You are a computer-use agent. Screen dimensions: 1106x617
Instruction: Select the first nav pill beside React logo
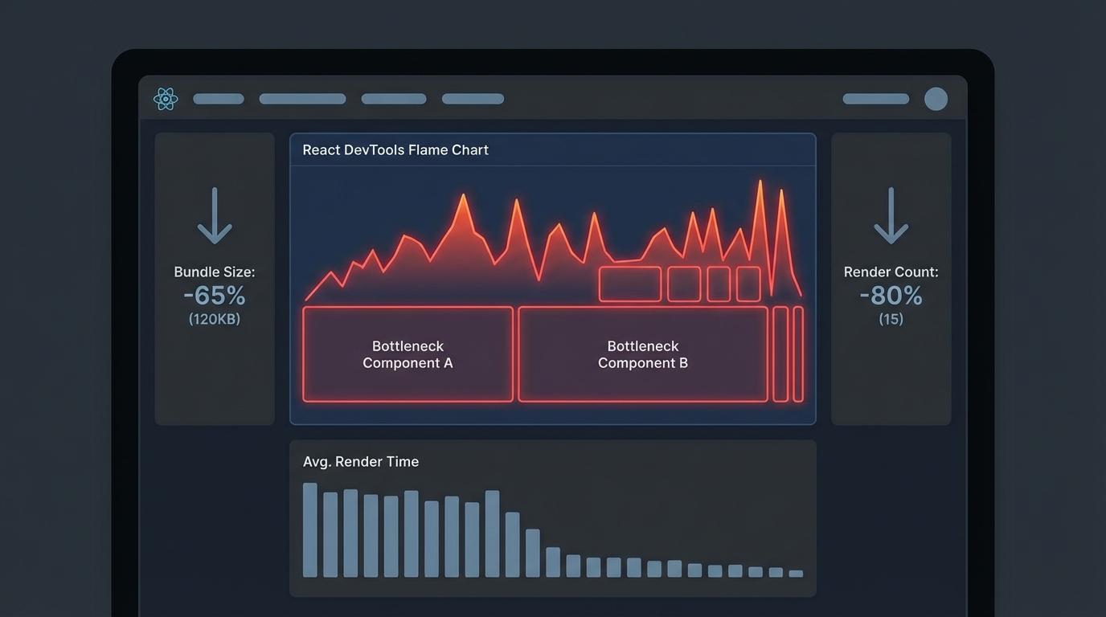(x=219, y=99)
